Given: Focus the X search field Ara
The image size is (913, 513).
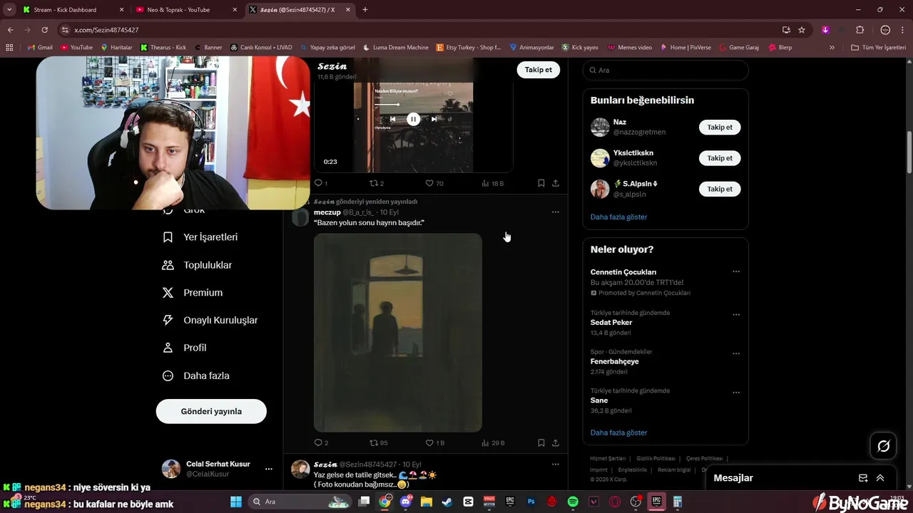Looking at the screenshot, I should pyautogui.click(x=665, y=70).
